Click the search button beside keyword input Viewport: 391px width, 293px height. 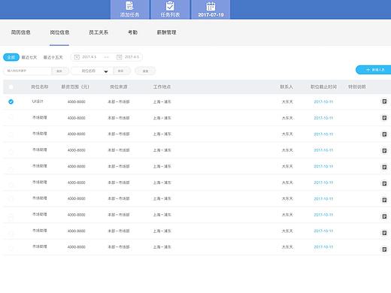[59, 71]
